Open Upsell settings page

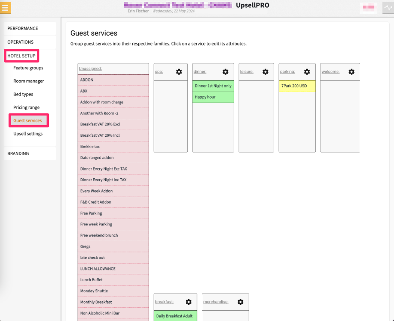[28, 134]
